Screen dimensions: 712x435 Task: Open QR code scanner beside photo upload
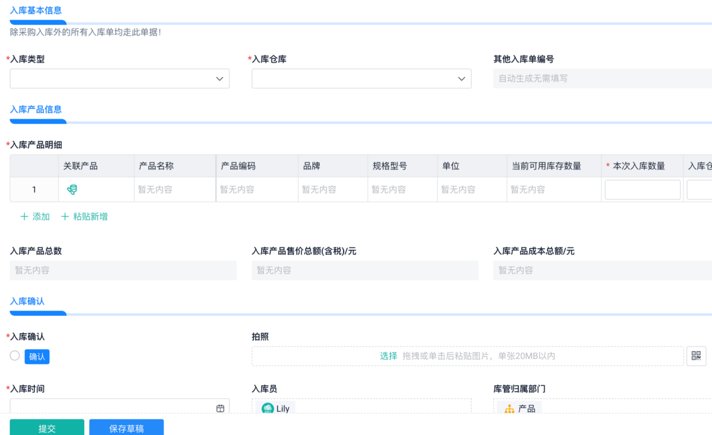pyautogui.click(x=696, y=356)
